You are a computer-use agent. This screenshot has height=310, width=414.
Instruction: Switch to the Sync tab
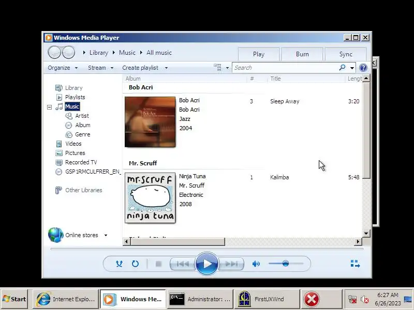click(x=346, y=54)
